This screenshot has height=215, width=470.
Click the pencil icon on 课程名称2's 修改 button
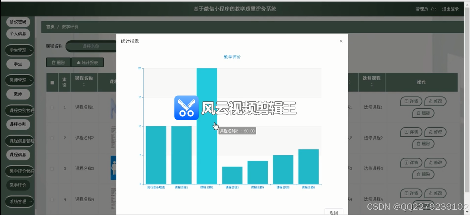point(431,132)
